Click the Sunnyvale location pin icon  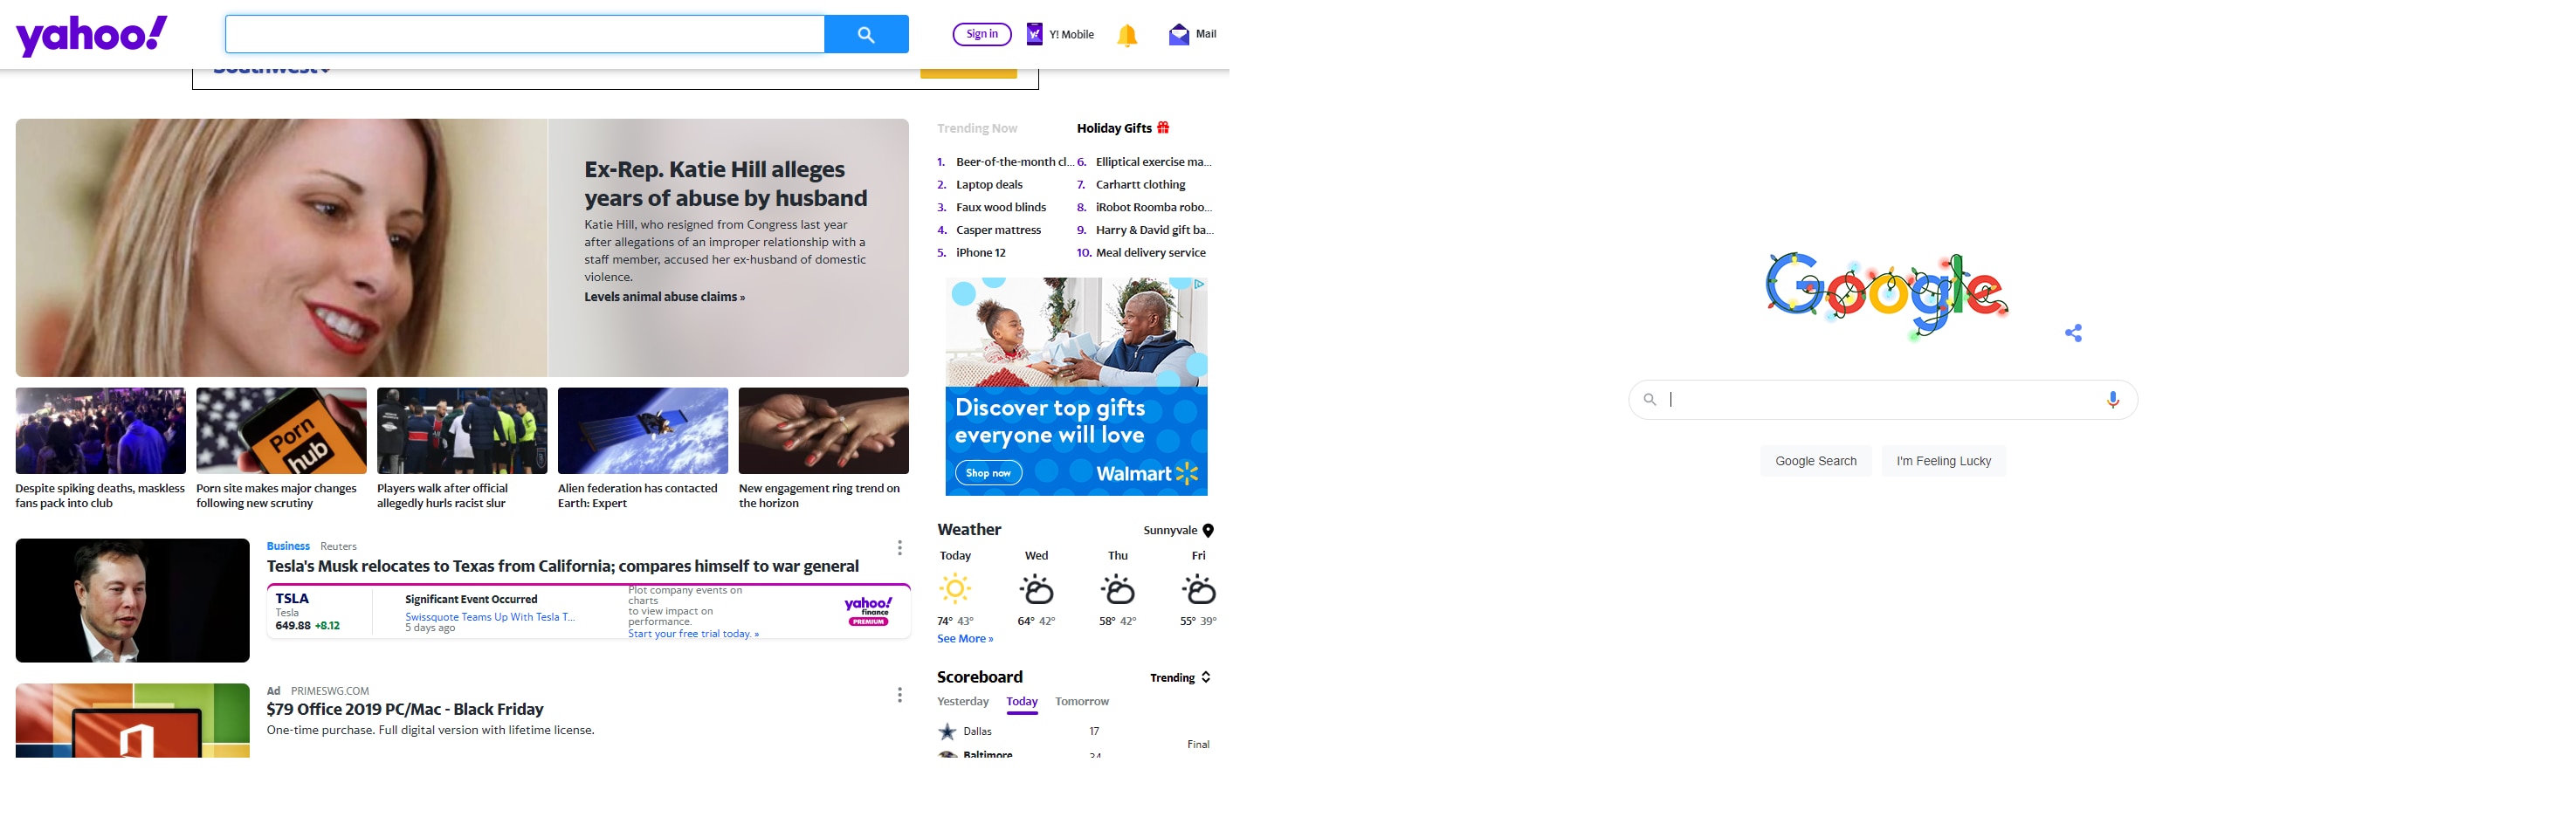[1208, 531]
